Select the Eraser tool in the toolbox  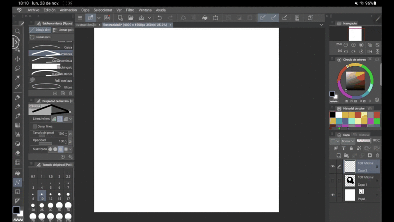(x=18, y=153)
